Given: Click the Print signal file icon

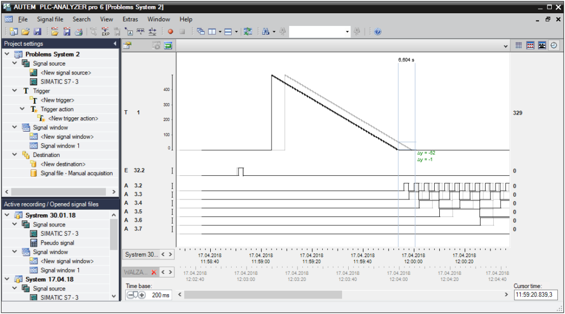Looking at the screenshot, I should tap(79, 31).
